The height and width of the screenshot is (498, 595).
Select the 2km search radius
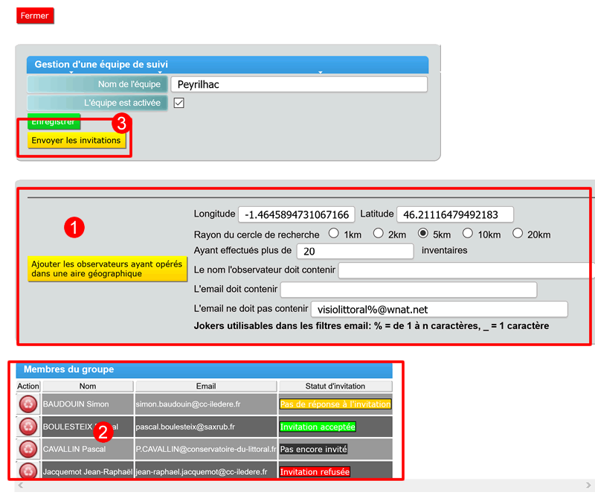point(379,233)
